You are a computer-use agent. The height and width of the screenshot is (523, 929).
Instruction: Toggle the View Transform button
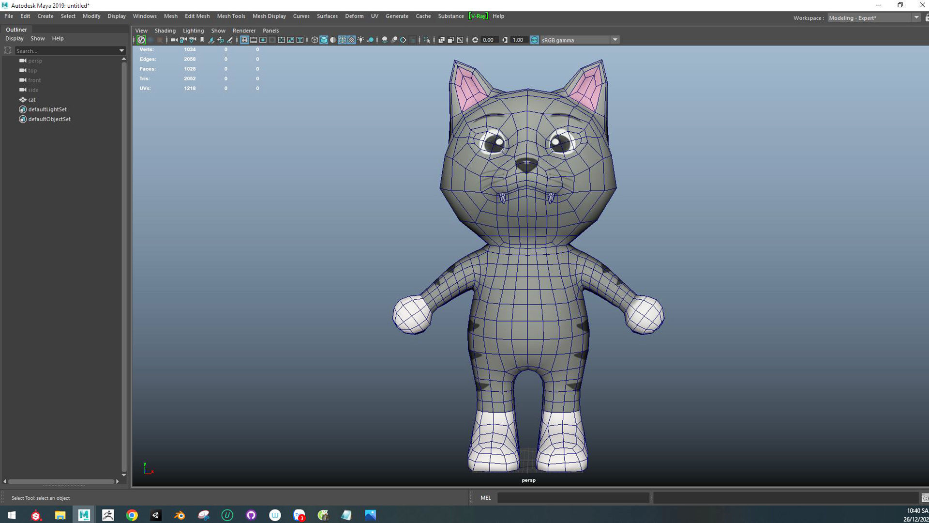point(535,40)
